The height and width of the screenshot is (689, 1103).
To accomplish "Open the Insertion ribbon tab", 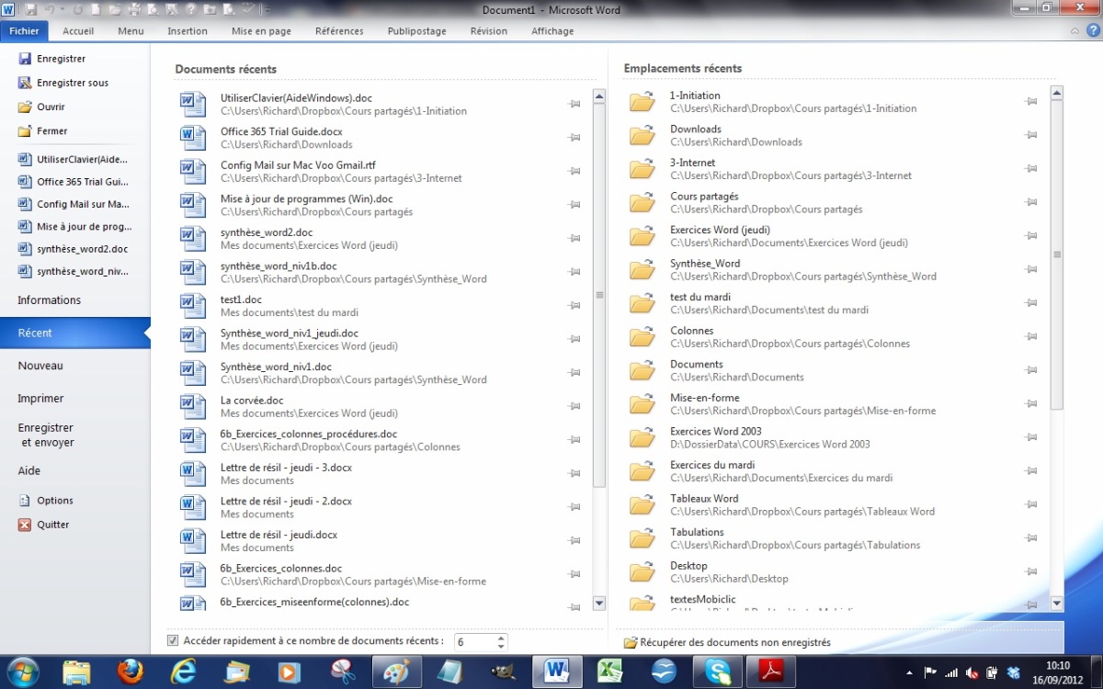I will (188, 30).
